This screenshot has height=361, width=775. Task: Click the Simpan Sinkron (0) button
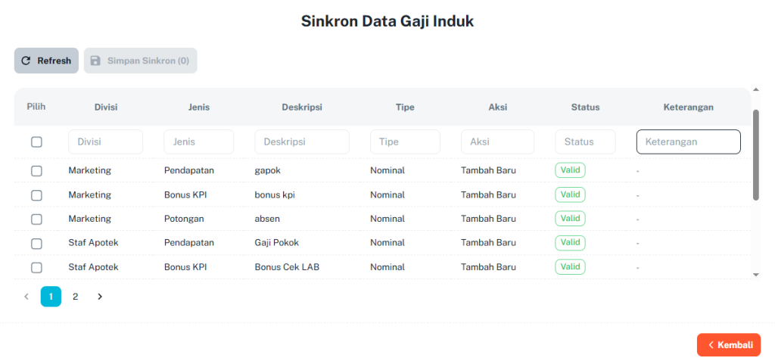140,61
